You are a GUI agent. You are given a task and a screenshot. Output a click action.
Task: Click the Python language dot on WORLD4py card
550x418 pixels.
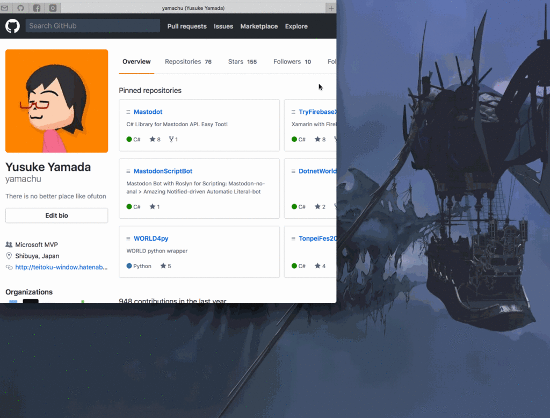point(129,266)
